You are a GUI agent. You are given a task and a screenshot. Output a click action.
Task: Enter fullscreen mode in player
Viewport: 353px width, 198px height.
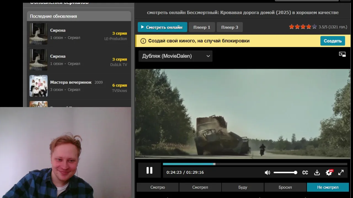pyautogui.click(x=341, y=172)
